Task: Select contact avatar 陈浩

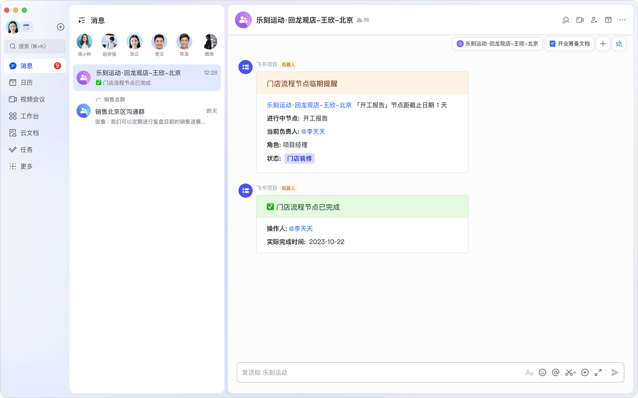Action: 184,41
